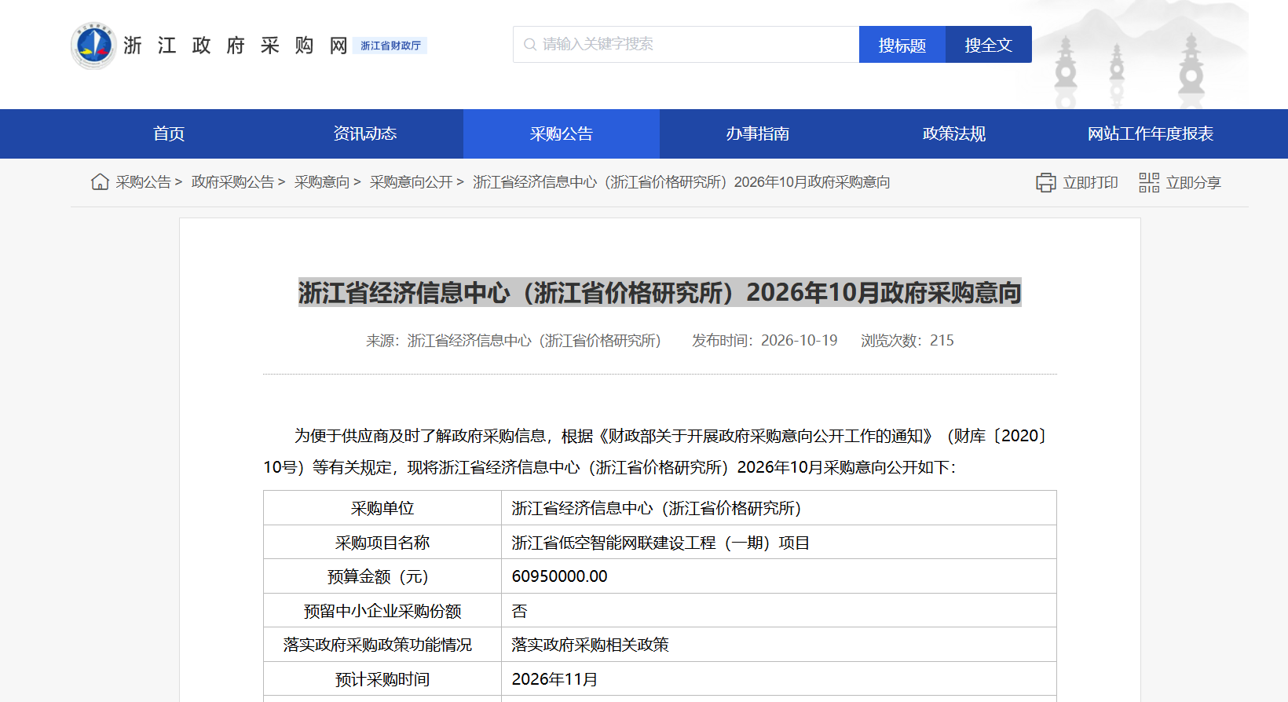Viewport: 1288px width, 702px height.
Task: Click the 2026年11月 purchase time cell
Action: pos(779,679)
